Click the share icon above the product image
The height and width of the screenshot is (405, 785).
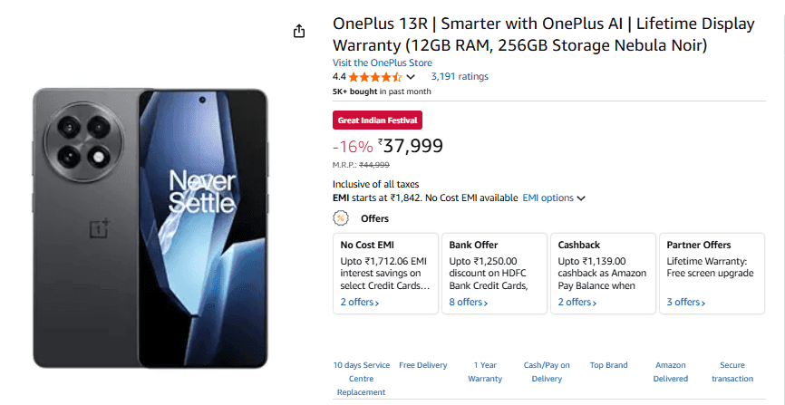299,32
